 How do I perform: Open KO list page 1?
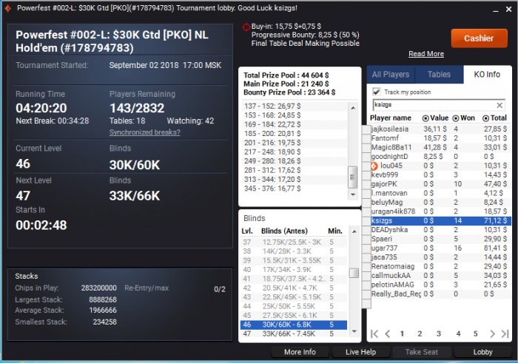pyautogui.click(x=402, y=333)
